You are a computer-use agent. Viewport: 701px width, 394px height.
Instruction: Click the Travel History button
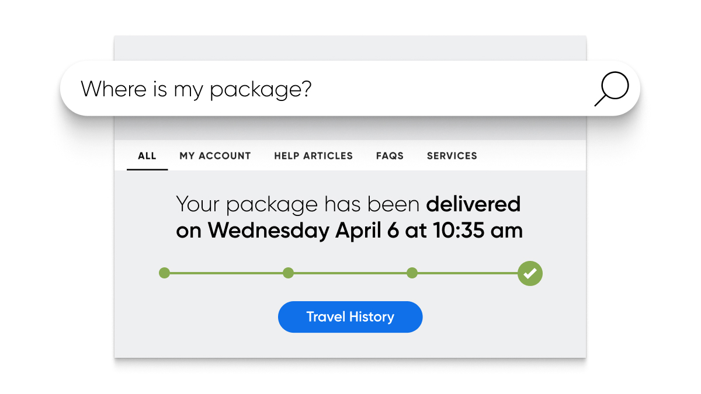click(x=350, y=317)
